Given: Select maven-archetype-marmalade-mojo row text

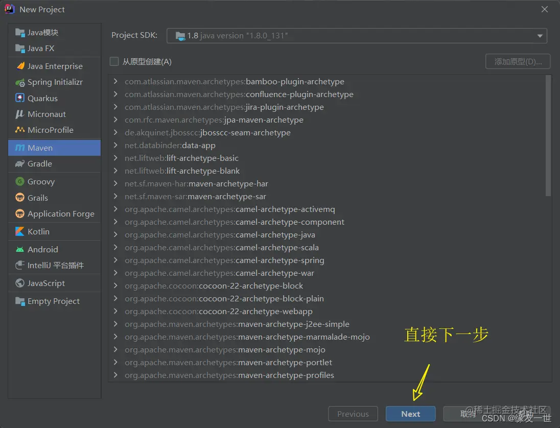Looking at the screenshot, I should 247,337.
